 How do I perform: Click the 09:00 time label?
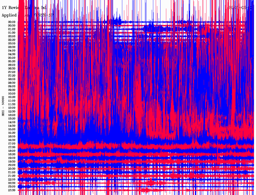click(12, 86)
